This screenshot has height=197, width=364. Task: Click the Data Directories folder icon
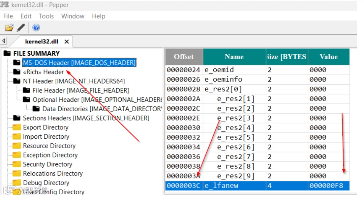pyautogui.click(x=36, y=108)
